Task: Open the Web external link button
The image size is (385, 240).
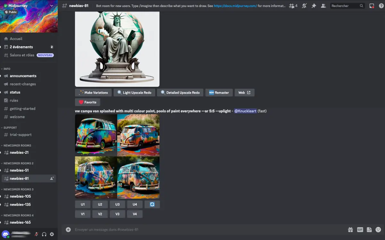Action: (244, 93)
